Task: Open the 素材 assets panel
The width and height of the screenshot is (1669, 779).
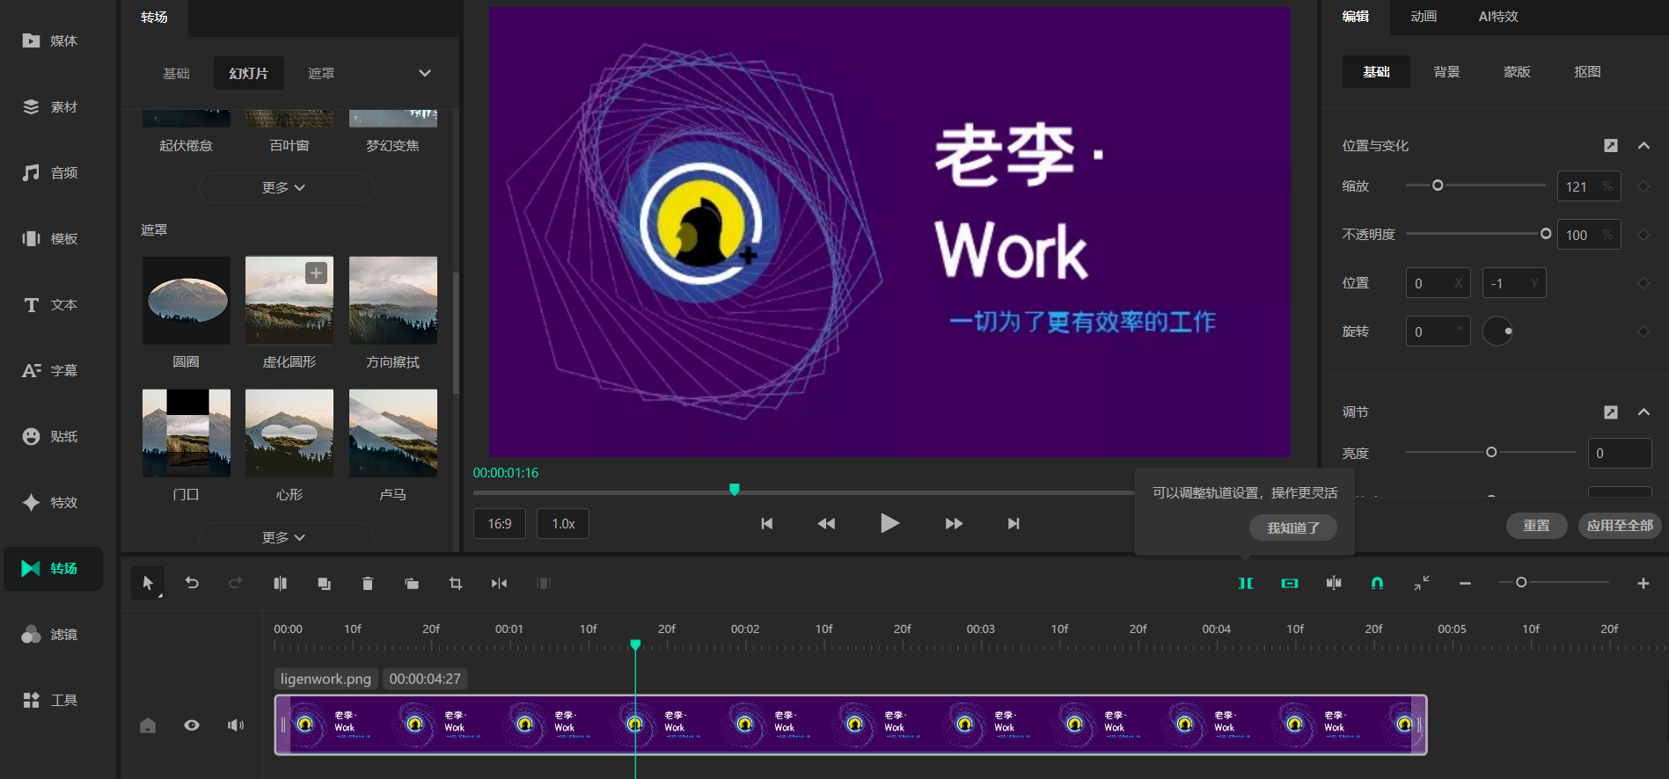Action: 50,106
